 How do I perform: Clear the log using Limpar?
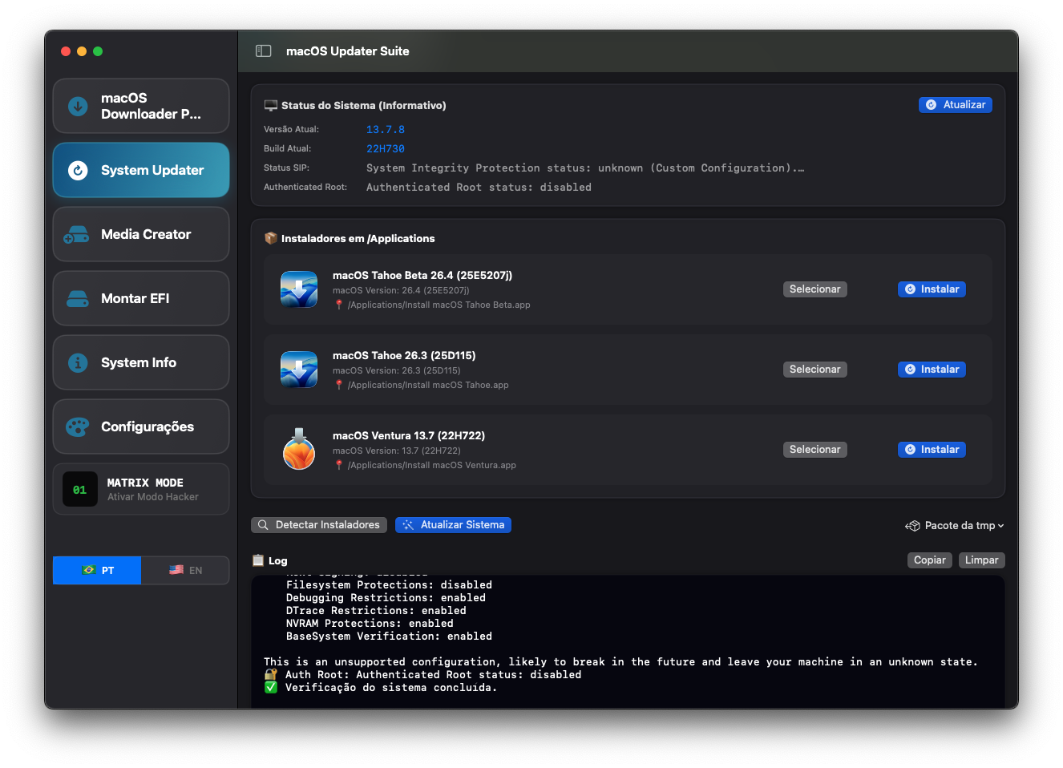981,560
